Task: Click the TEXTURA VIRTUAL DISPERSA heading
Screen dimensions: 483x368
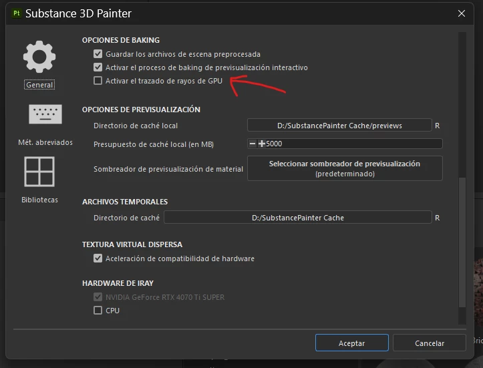Action: (132, 244)
